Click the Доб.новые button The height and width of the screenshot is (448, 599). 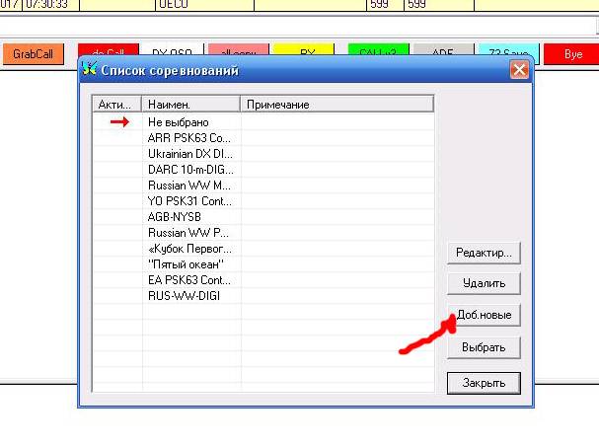(484, 315)
